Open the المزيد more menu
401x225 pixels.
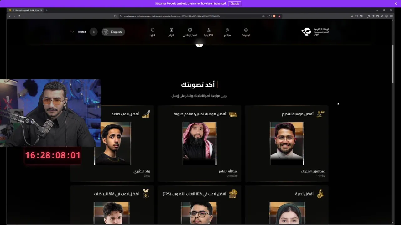click(x=153, y=32)
